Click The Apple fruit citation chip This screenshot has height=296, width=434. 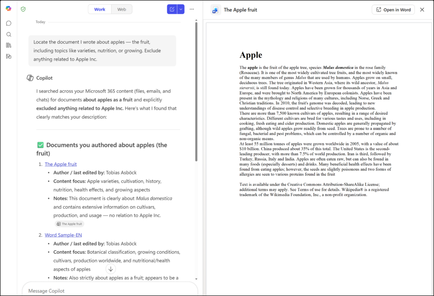tap(69, 224)
